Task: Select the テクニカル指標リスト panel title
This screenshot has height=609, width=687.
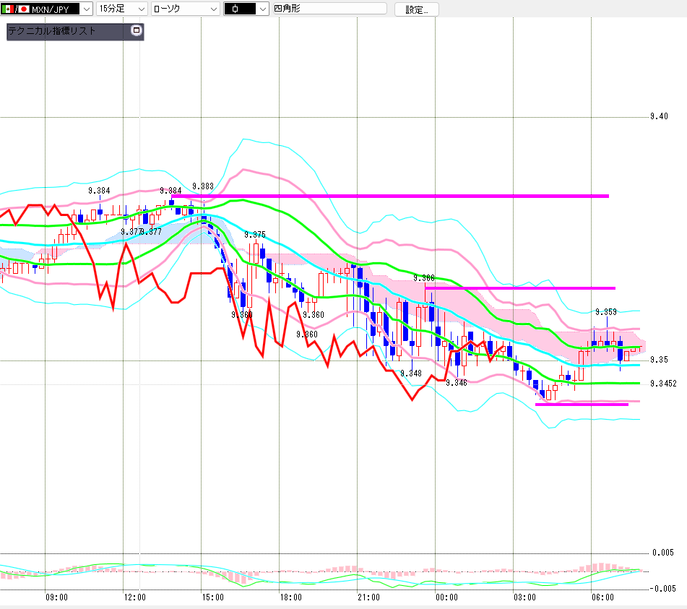Action: tap(52, 30)
